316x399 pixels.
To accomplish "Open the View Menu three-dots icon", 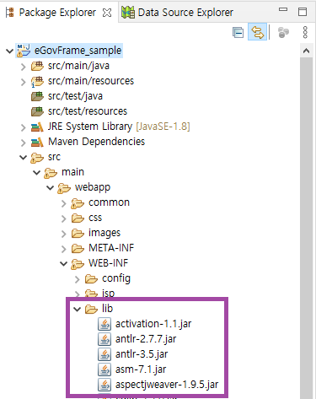I will pos(305,33).
